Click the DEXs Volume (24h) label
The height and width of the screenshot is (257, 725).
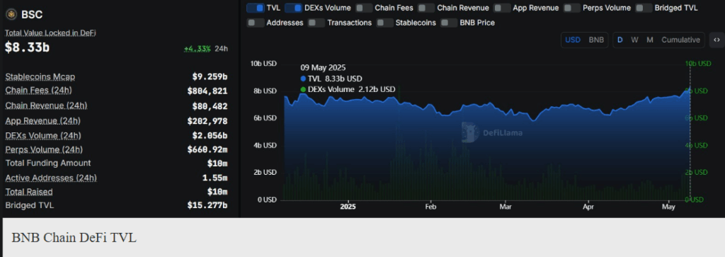click(43, 135)
